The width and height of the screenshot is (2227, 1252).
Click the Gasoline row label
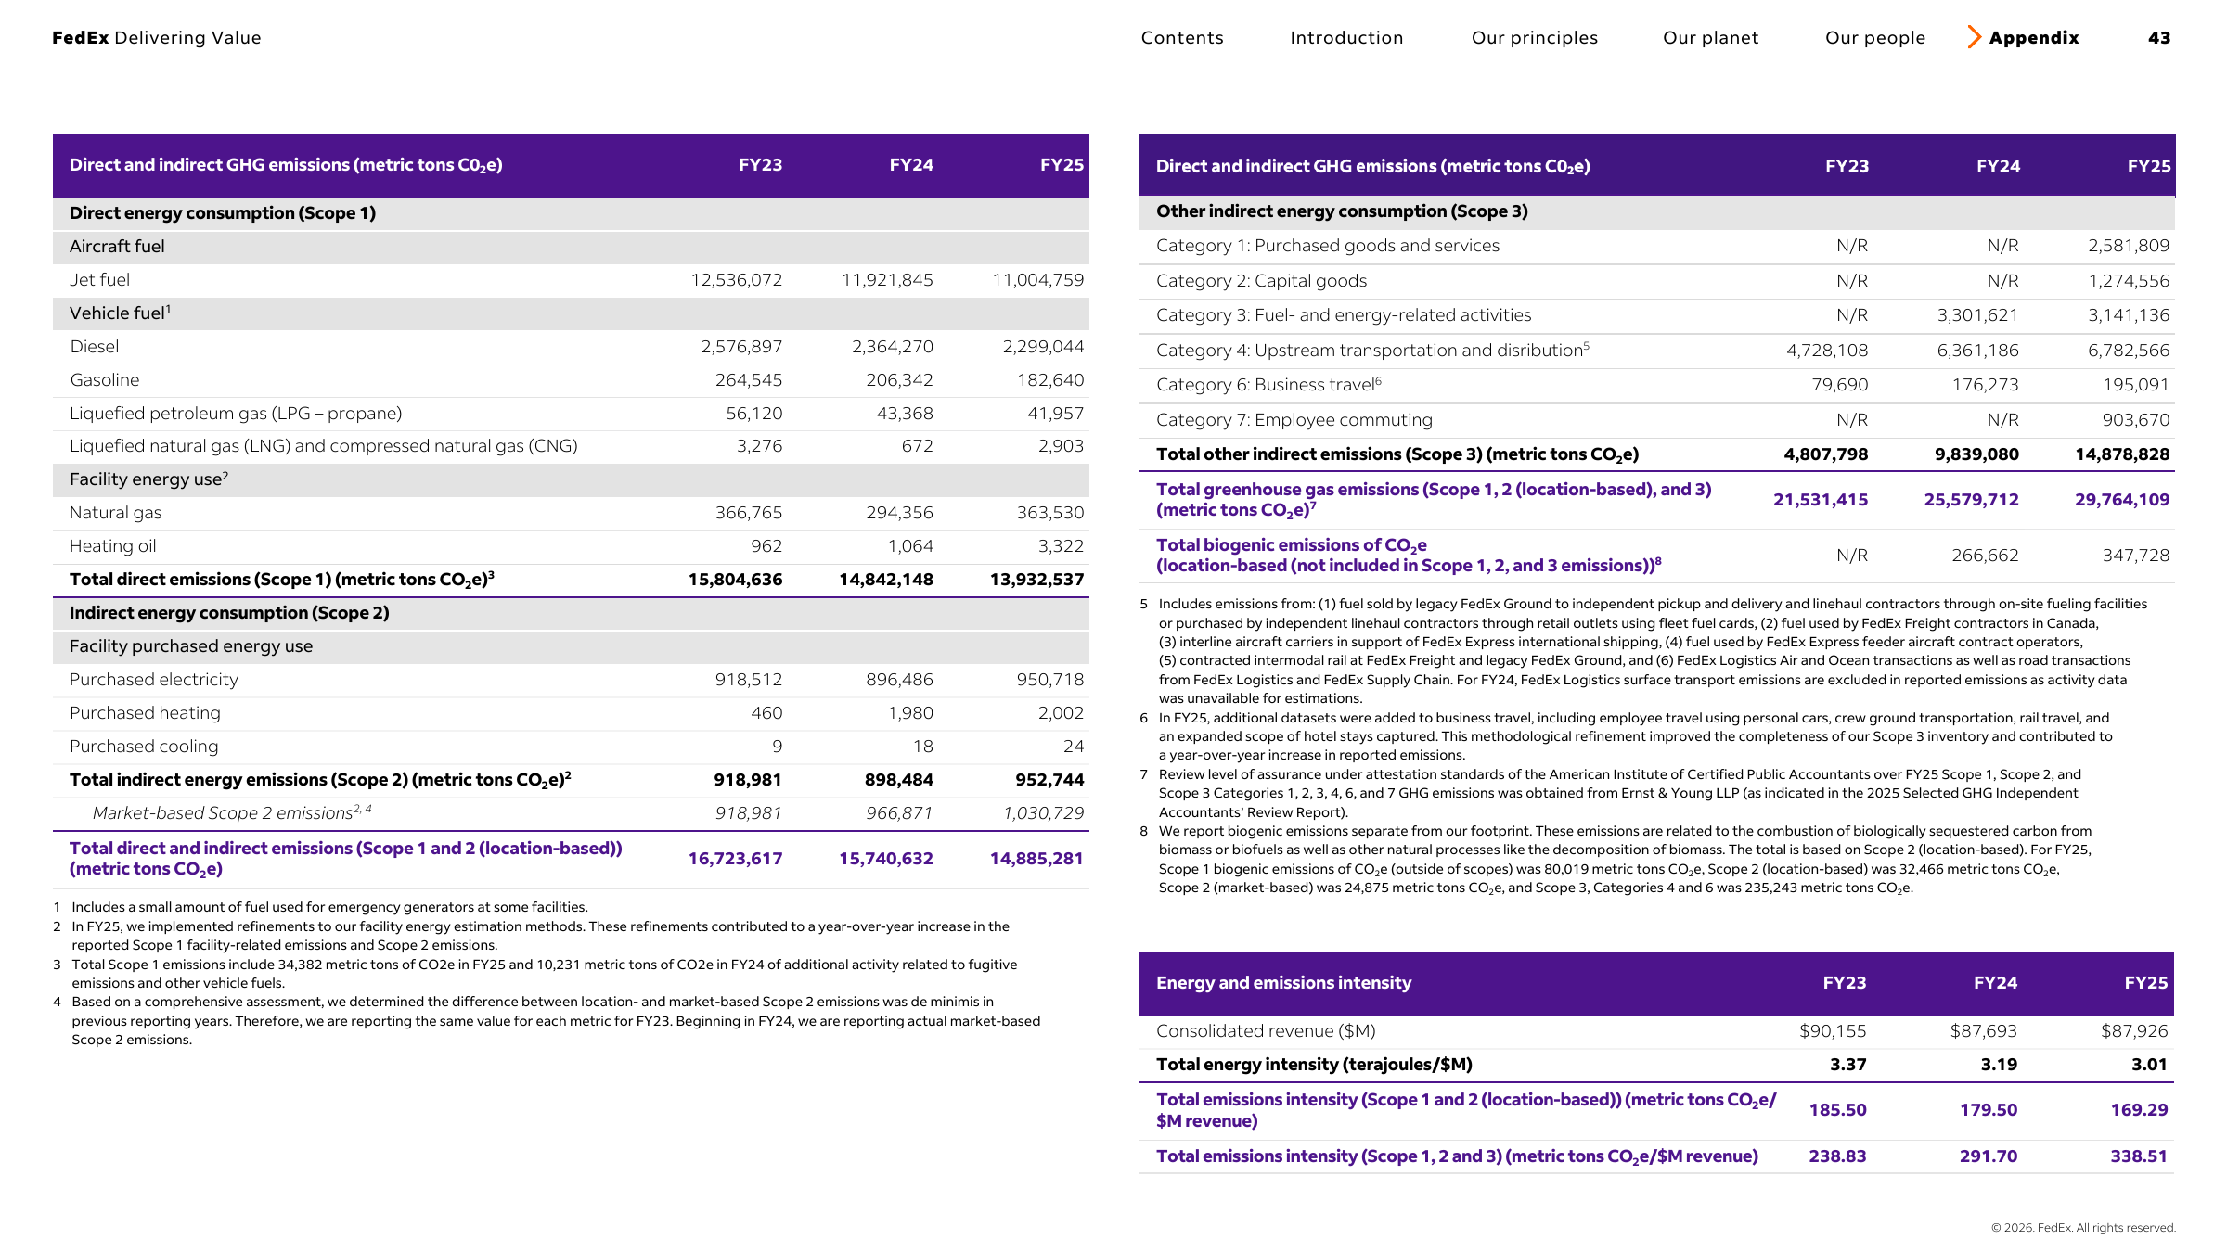point(105,380)
